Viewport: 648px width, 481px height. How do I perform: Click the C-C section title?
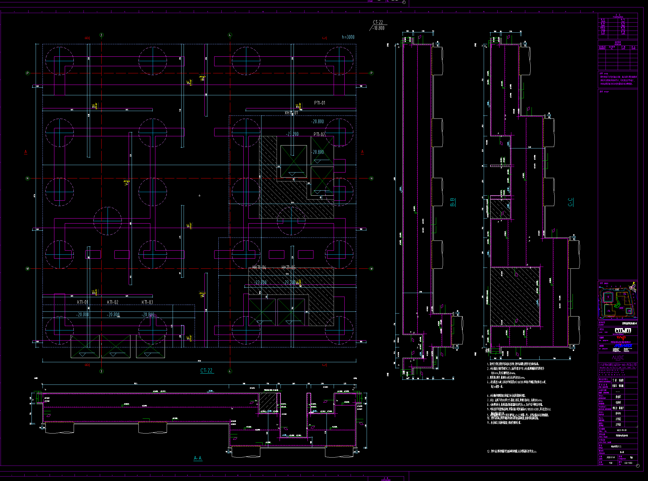[x=570, y=202]
